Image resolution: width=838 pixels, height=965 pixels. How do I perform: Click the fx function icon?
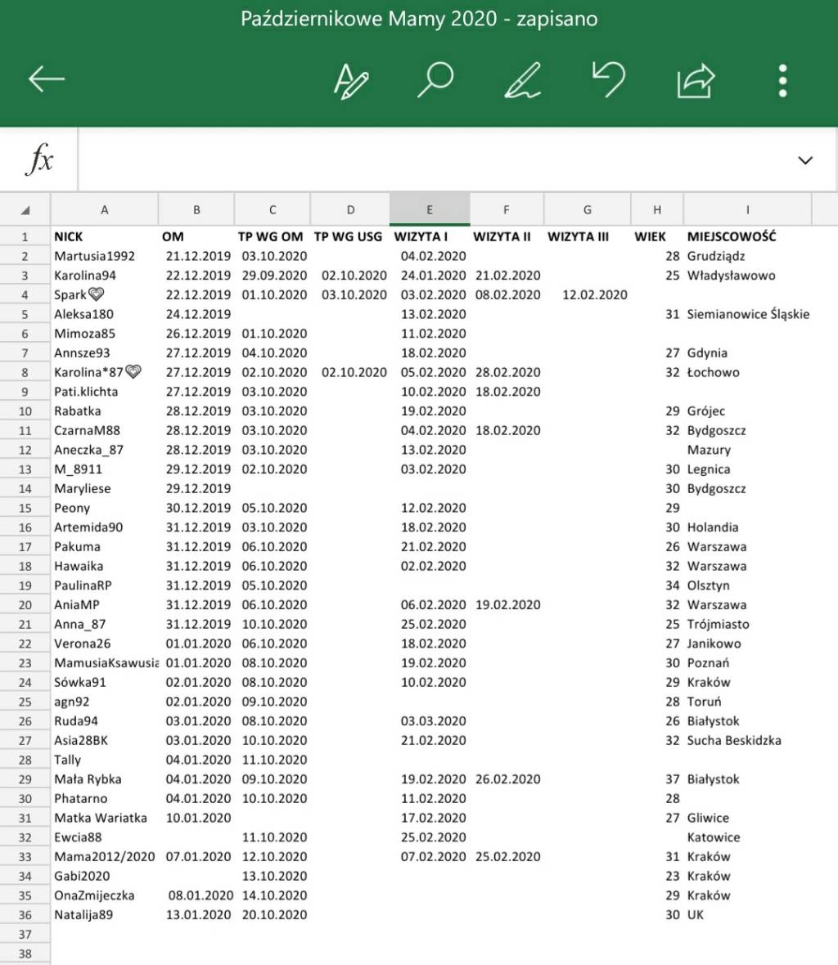[38, 159]
